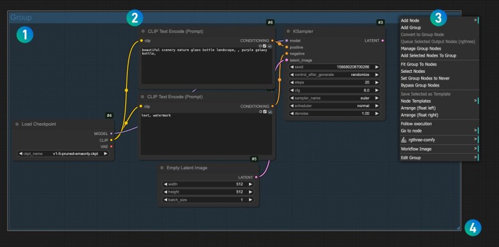499x247 pixels.
Task: Click the CLIP output port on Load Checkpoint
Action: tap(111, 140)
